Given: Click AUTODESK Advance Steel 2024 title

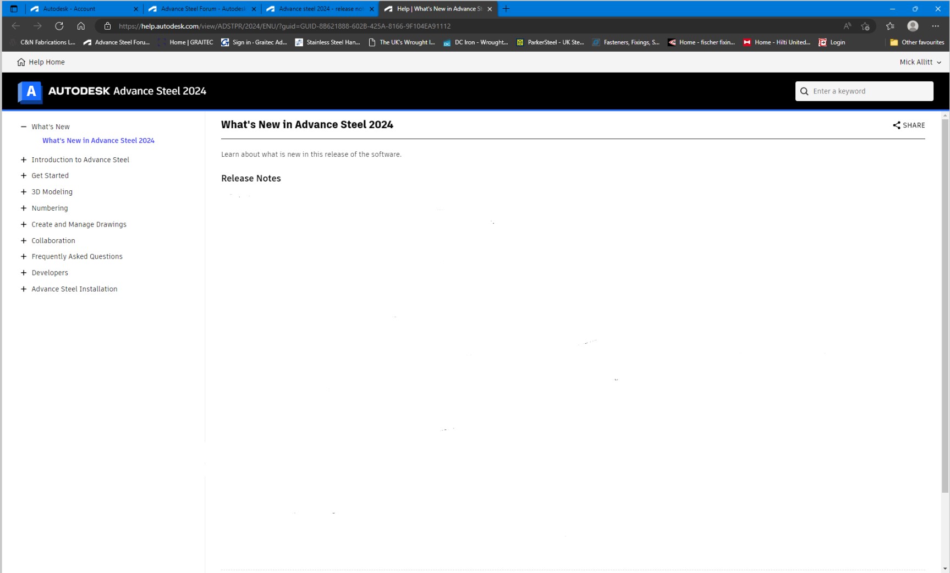Looking at the screenshot, I should click(x=127, y=91).
